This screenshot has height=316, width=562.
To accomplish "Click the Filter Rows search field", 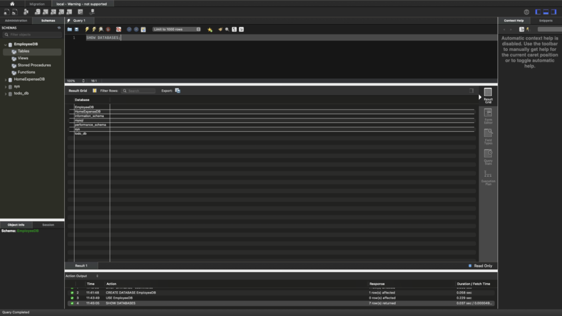I will click(x=140, y=91).
